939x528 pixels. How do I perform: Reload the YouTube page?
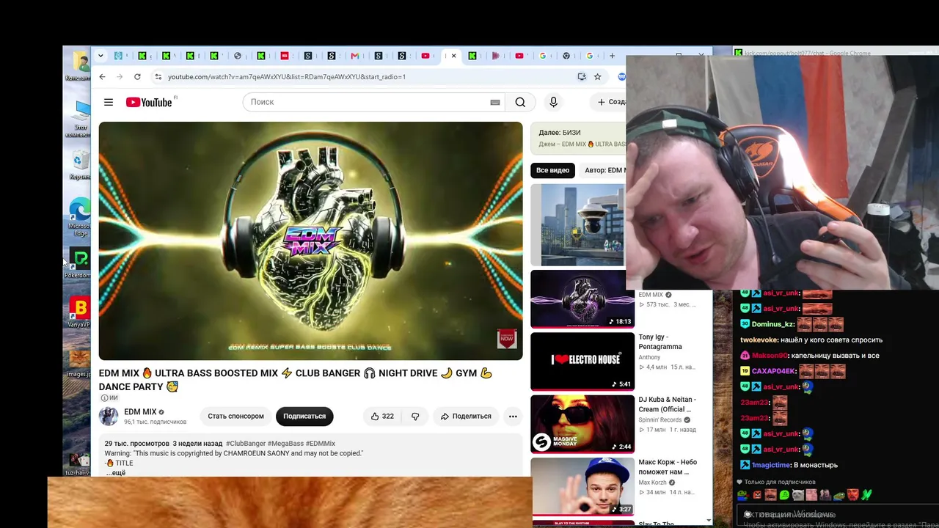click(137, 76)
